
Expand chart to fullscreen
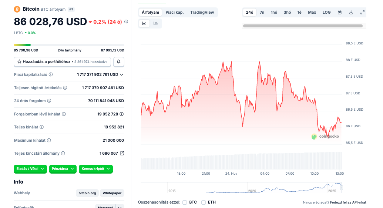363,12
